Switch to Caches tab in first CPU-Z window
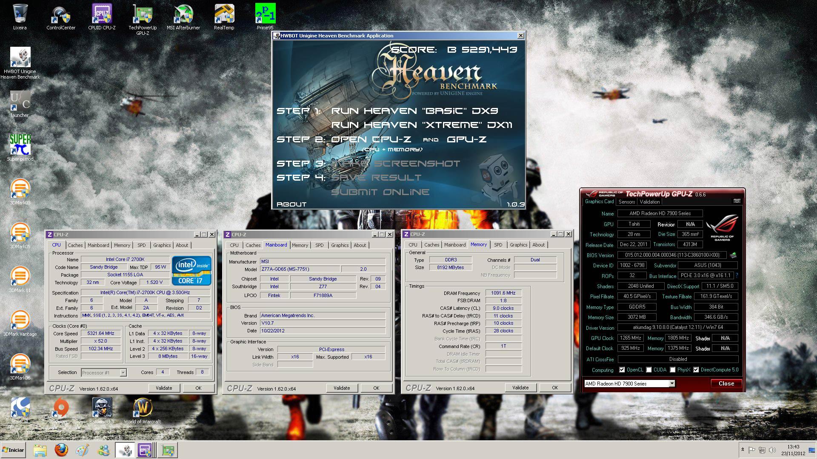This screenshot has width=817, height=459. [75, 245]
